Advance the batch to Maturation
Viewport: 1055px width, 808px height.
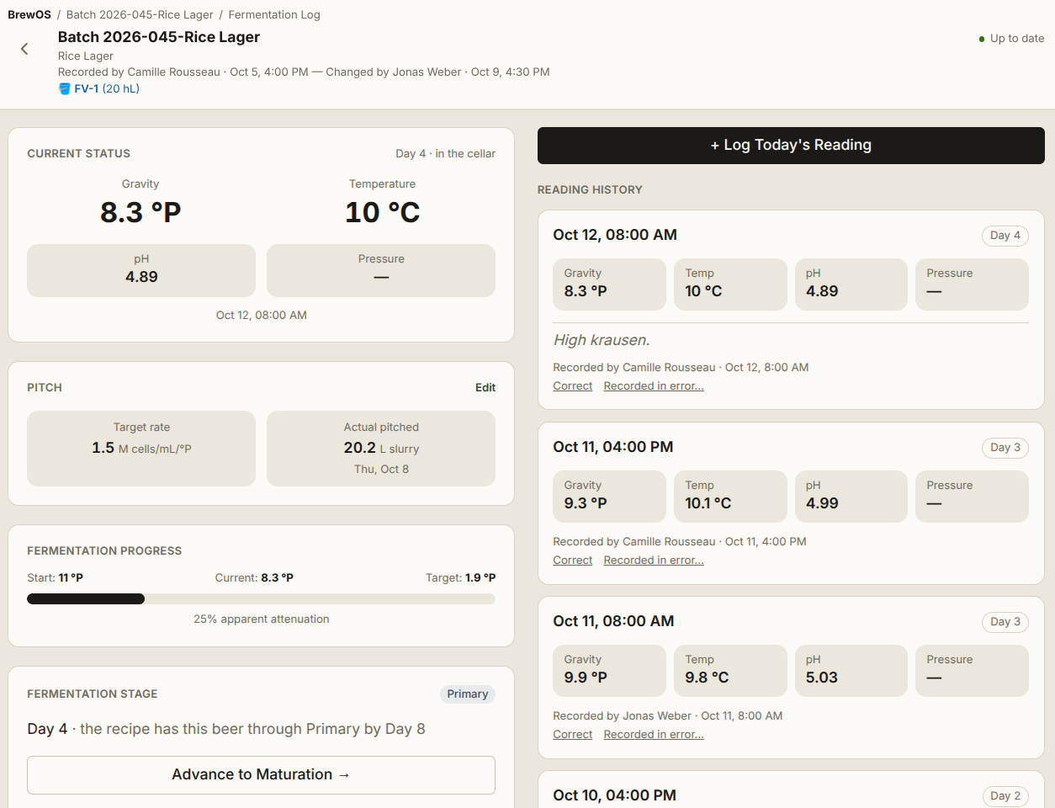[261, 774]
